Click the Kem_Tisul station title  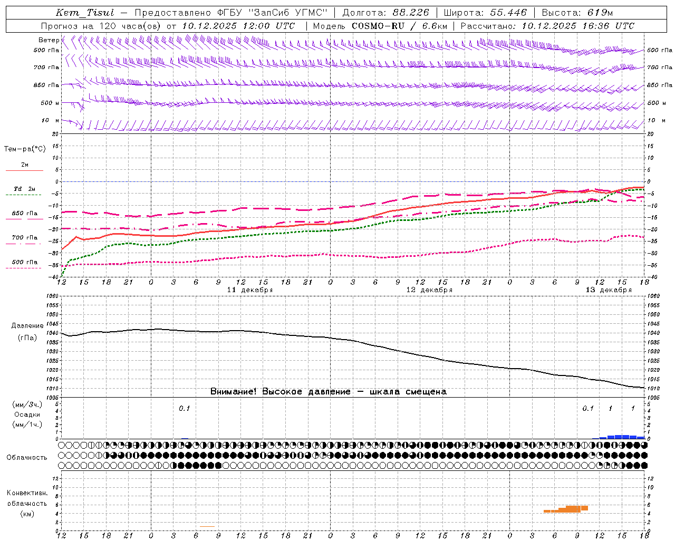[84, 13]
